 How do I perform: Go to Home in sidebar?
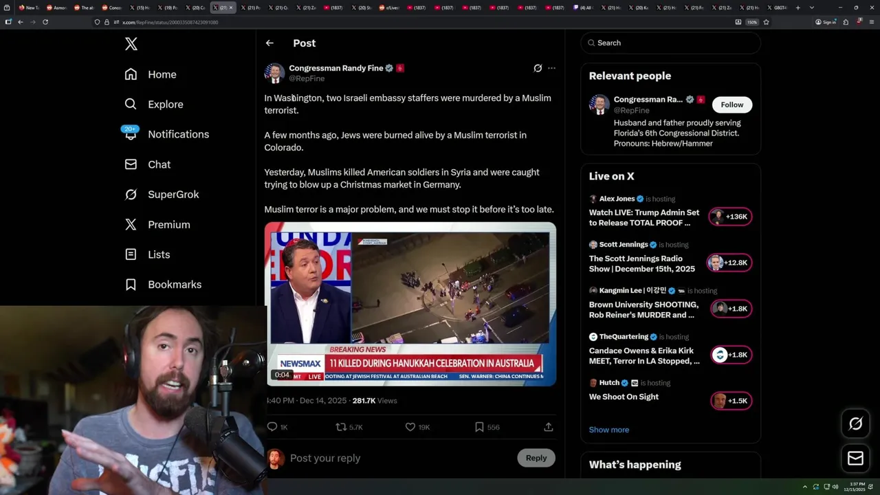click(x=151, y=74)
